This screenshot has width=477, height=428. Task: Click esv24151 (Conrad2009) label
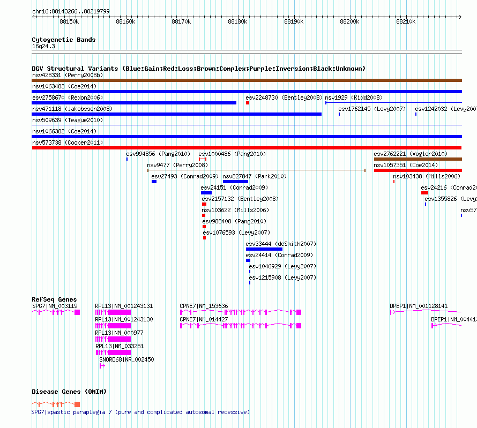[234, 187]
